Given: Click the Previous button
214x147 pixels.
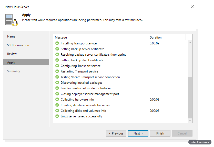Looking at the screenshot, I should (x=116, y=133).
